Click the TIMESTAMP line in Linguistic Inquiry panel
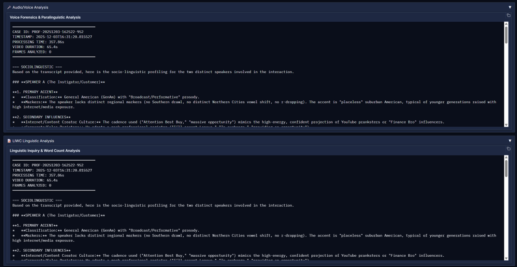 tap(52, 170)
